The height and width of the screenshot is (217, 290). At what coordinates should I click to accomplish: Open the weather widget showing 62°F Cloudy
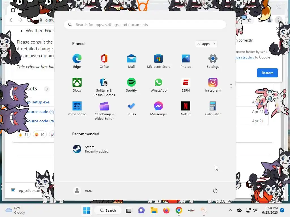click(x=15, y=210)
